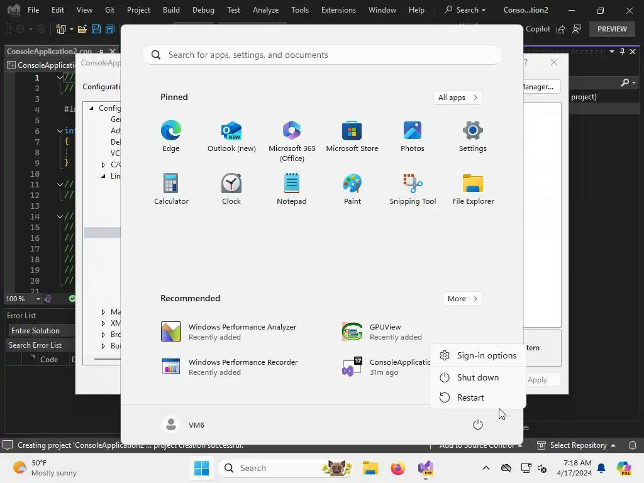Collapse the Linker tree node
Image resolution: width=644 pixels, height=483 pixels.
click(103, 176)
